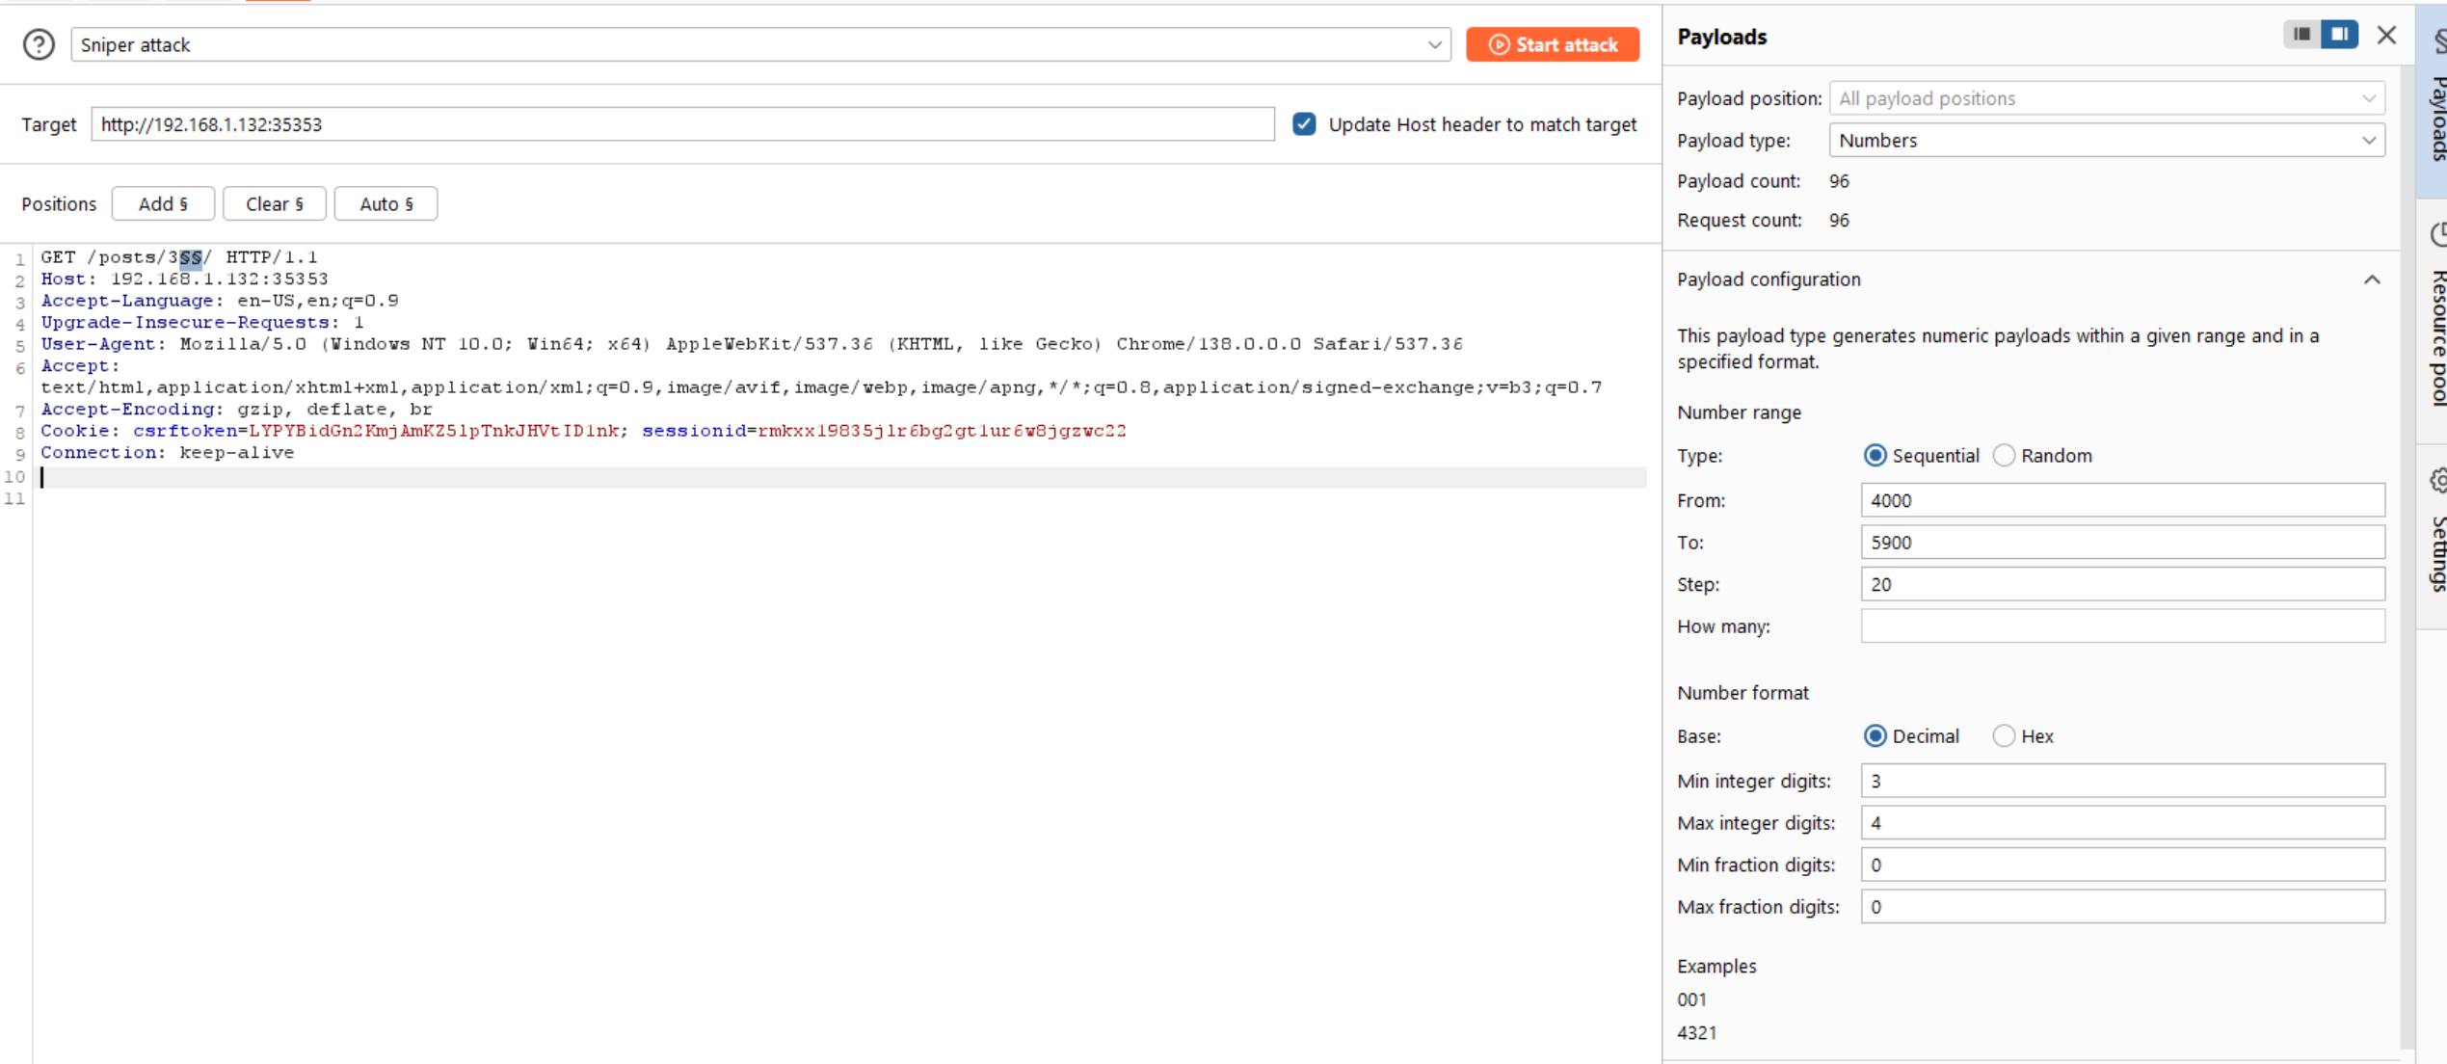2447x1064 pixels.
Task: Click the Clear § button
Action: [275, 204]
